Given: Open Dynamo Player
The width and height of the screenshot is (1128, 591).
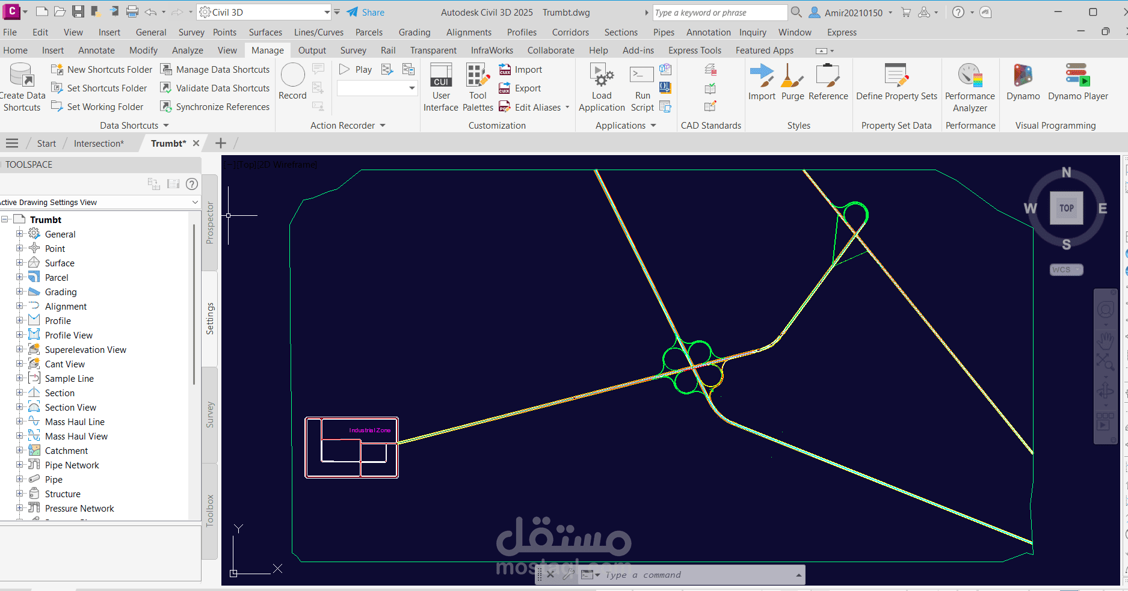Looking at the screenshot, I should click(1077, 82).
